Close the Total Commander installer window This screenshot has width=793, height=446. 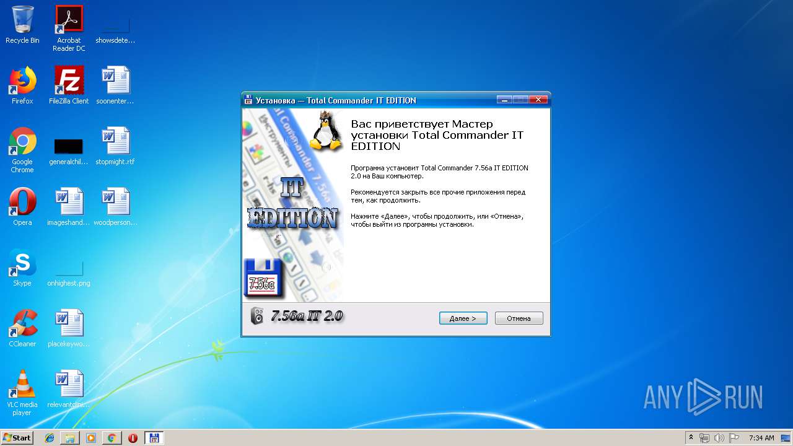538,100
